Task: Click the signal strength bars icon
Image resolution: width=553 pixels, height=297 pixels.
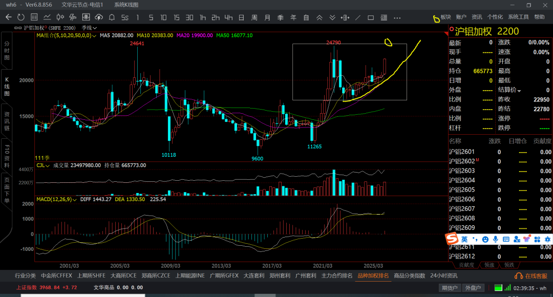Action: pos(507,288)
